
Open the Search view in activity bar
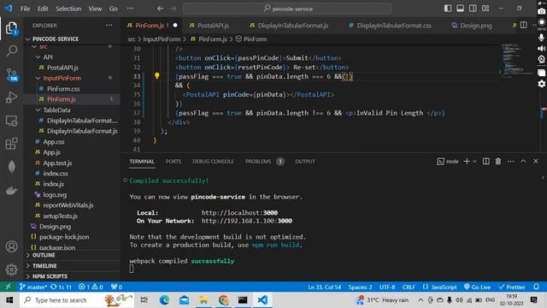11,51
